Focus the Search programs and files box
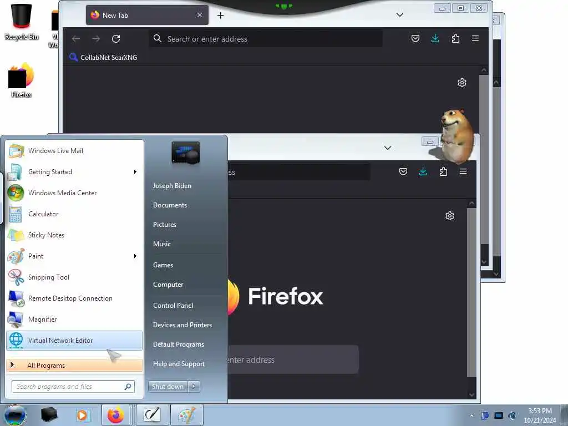The height and width of the screenshot is (426, 568). coord(73,387)
